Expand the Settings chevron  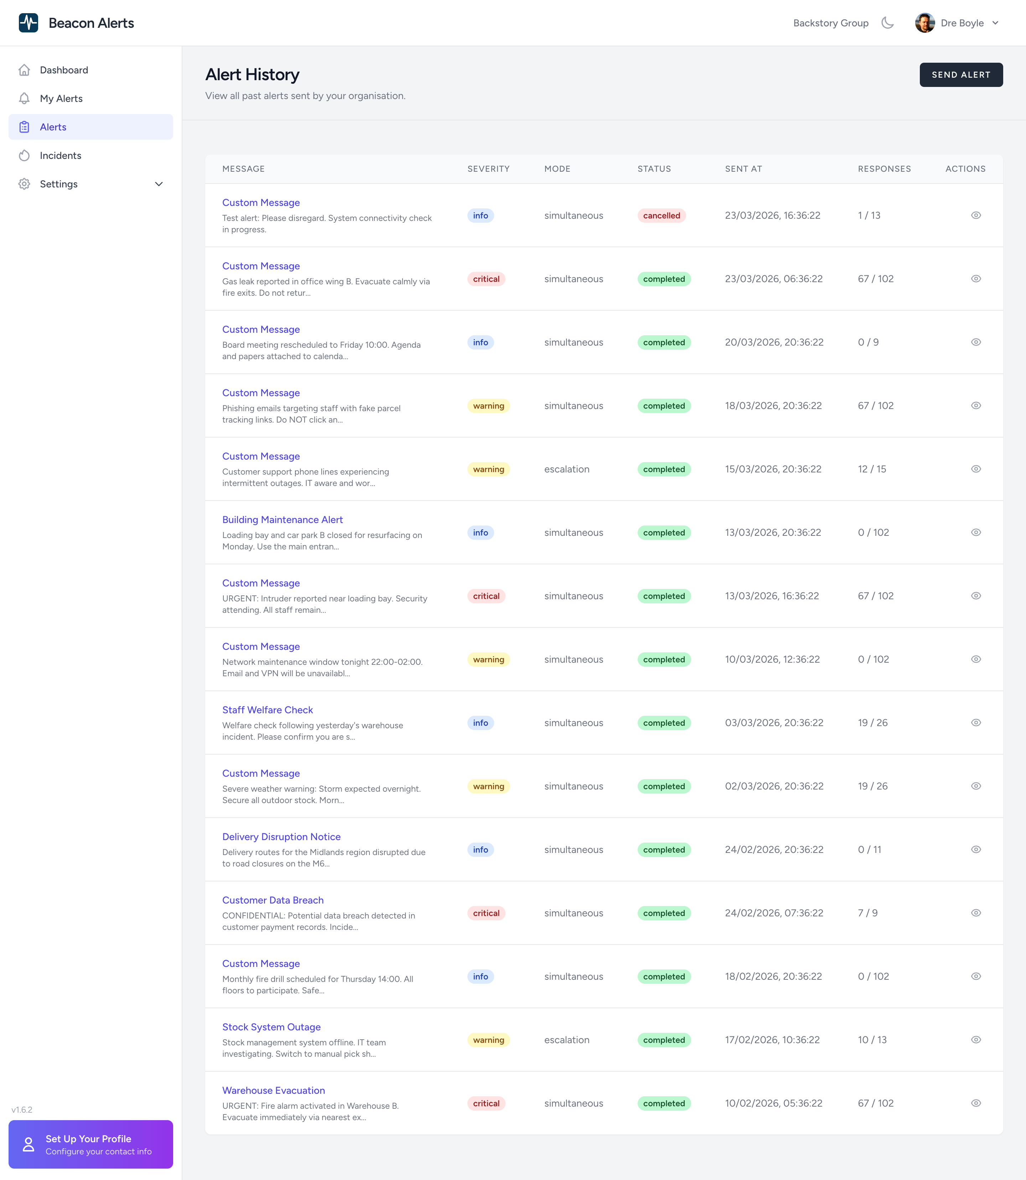[159, 184]
